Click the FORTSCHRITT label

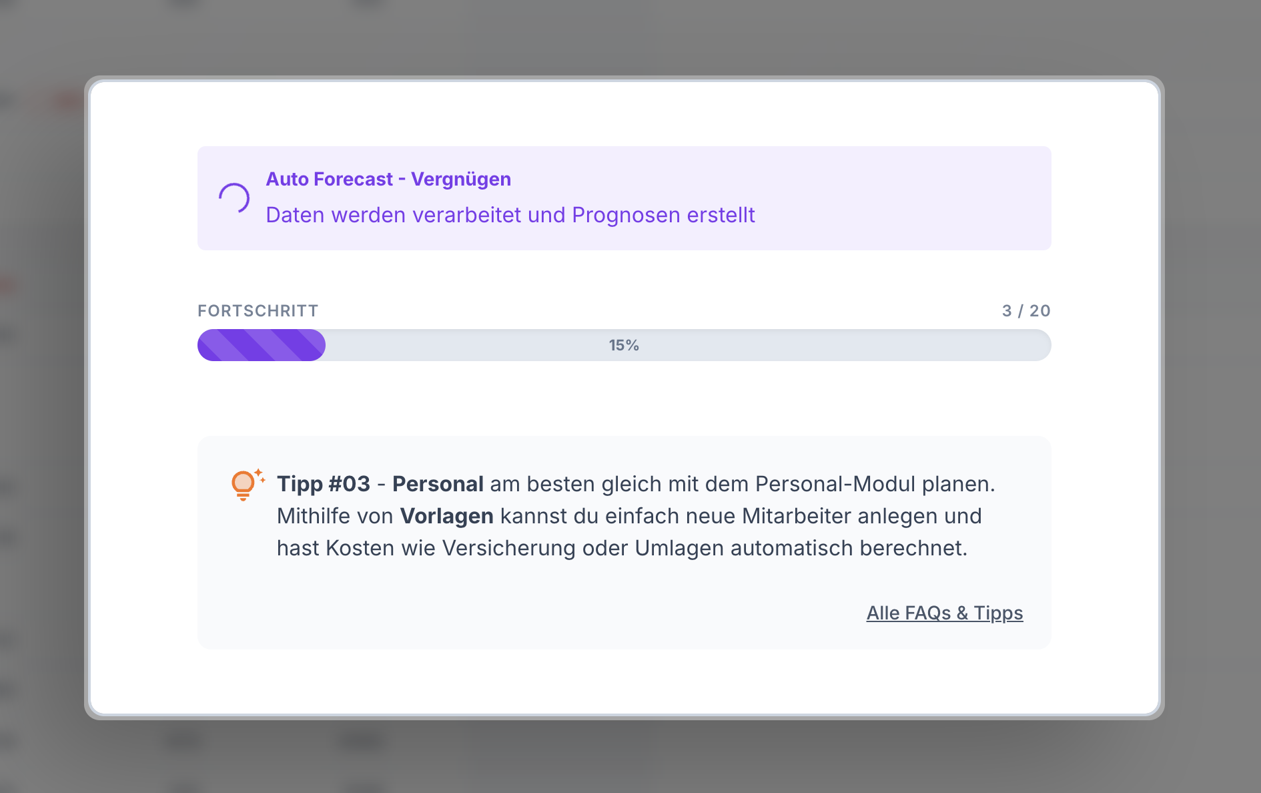tap(258, 310)
